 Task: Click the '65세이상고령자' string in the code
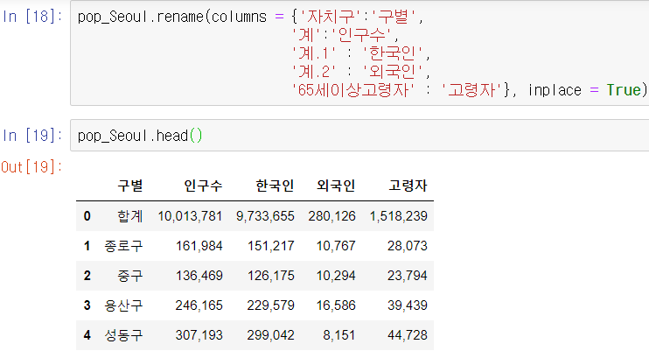353,90
